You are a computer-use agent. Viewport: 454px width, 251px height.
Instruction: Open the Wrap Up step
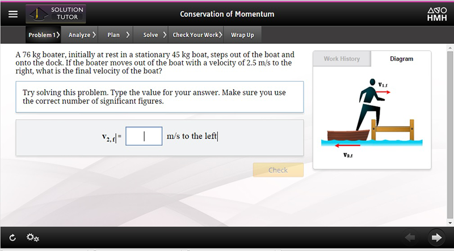pos(242,35)
